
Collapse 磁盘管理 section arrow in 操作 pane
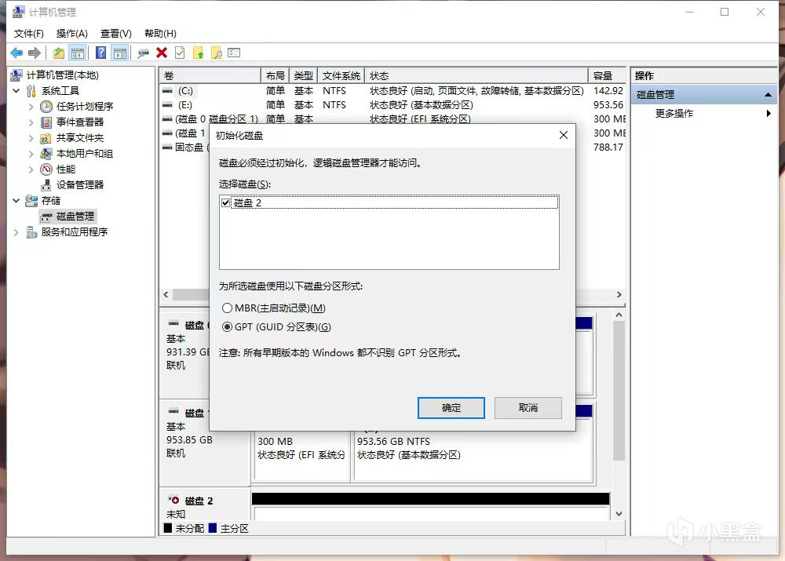coord(768,95)
